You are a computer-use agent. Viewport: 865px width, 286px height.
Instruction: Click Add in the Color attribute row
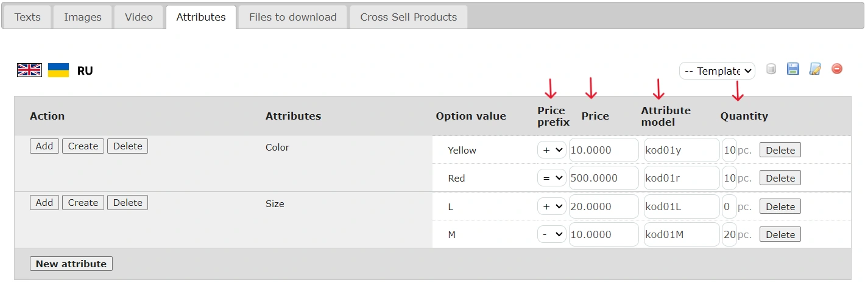pyautogui.click(x=44, y=146)
